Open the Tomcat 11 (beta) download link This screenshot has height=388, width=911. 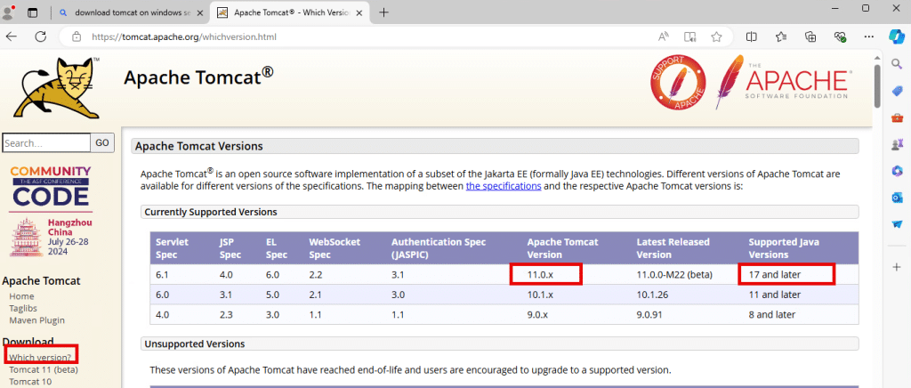(44, 369)
